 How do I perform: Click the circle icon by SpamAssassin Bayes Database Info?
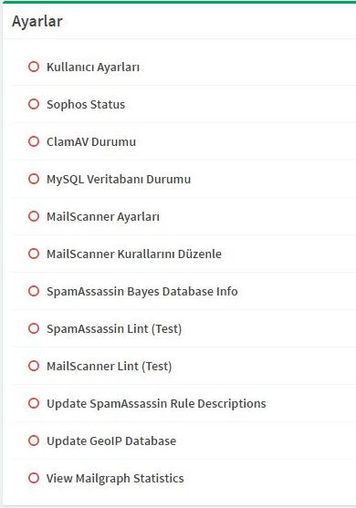tap(34, 291)
